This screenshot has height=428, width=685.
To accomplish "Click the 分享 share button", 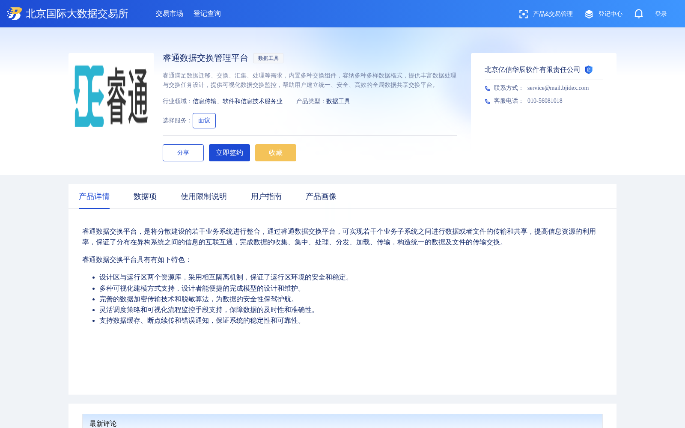I will click(x=183, y=153).
